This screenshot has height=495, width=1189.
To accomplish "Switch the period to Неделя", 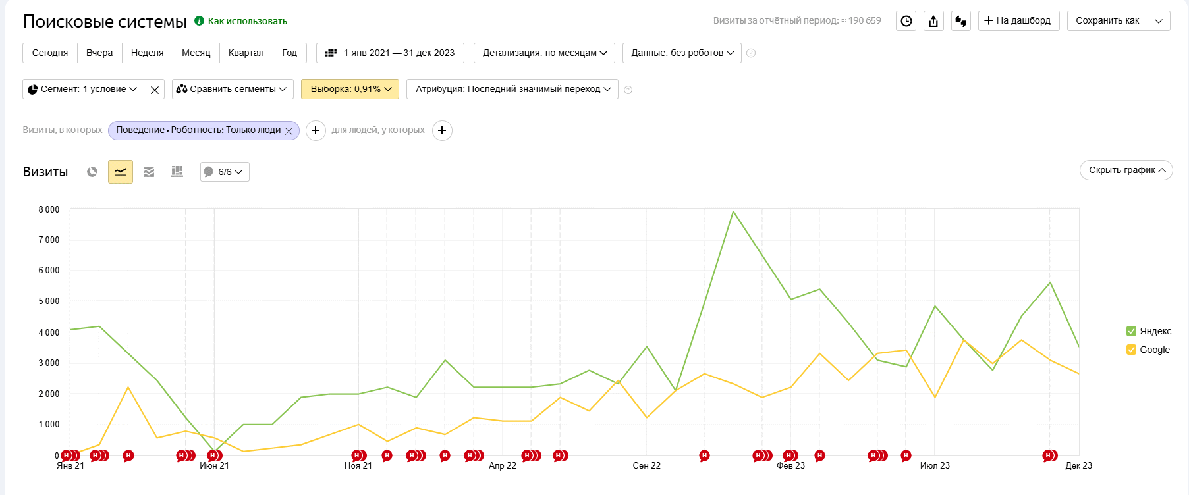I will pos(148,53).
